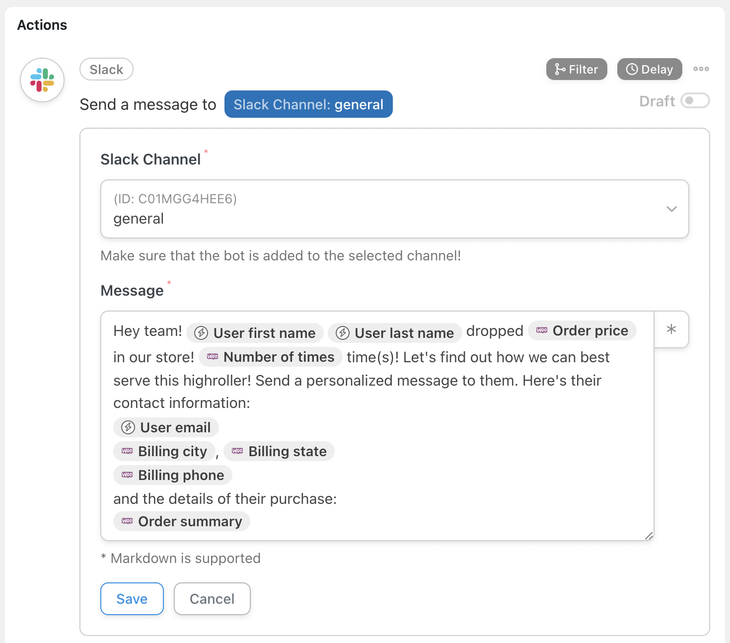
Task: Click the Actions heading
Action: 42,25
